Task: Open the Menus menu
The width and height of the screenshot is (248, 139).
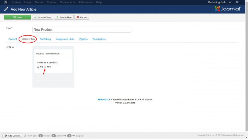Action: [x=39, y=2]
